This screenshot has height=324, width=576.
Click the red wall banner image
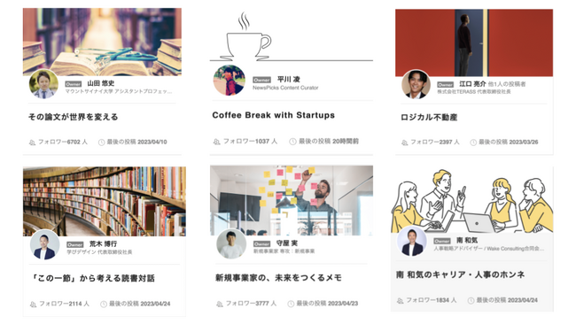pyautogui.click(x=474, y=42)
